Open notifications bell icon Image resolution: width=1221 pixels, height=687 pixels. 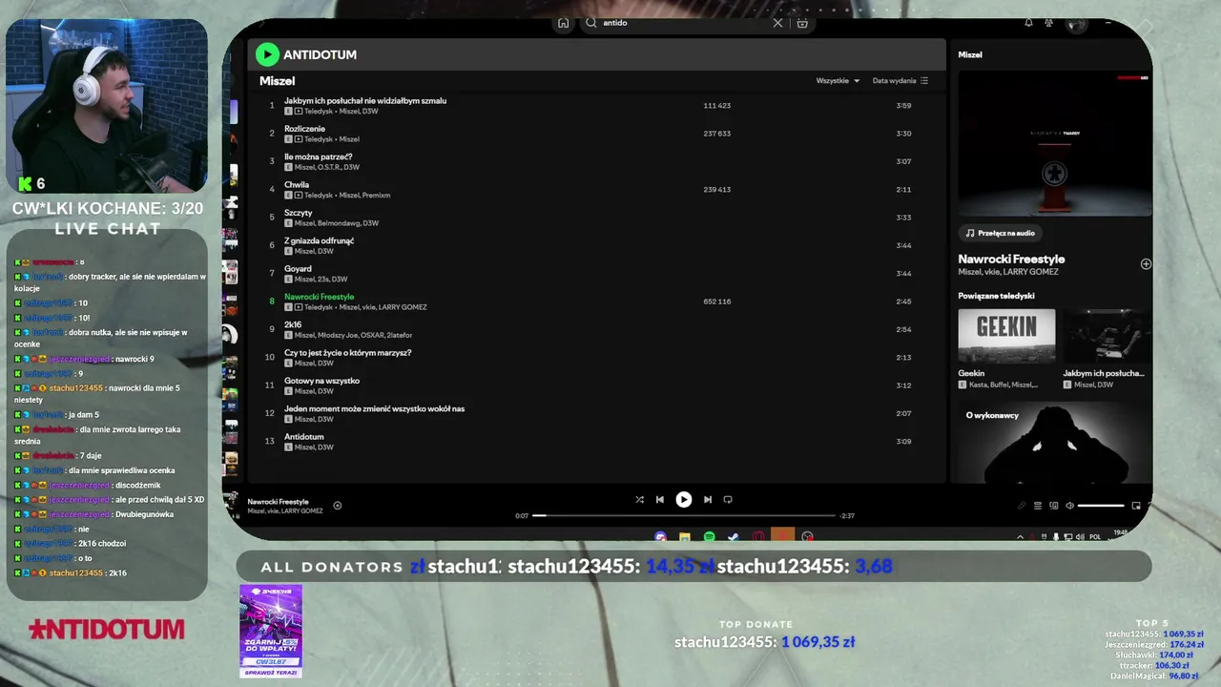click(1028, 23)
